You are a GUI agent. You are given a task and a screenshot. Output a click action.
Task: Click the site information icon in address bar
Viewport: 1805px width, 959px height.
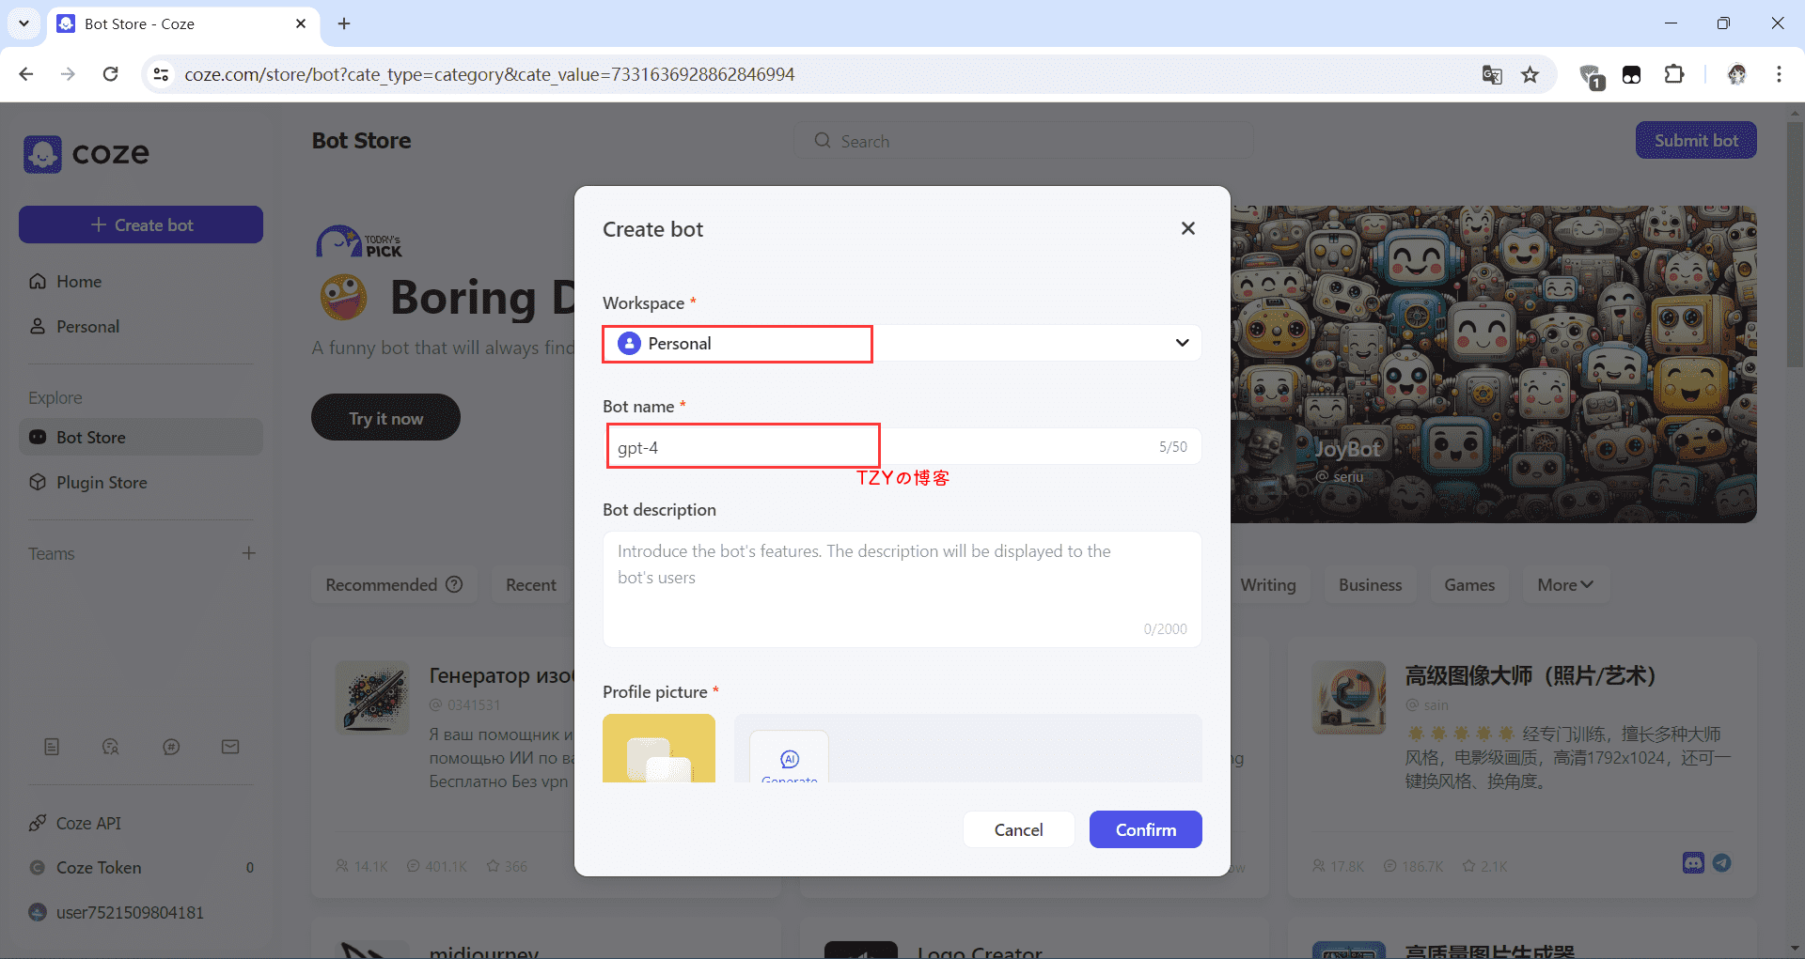point(161,74)
